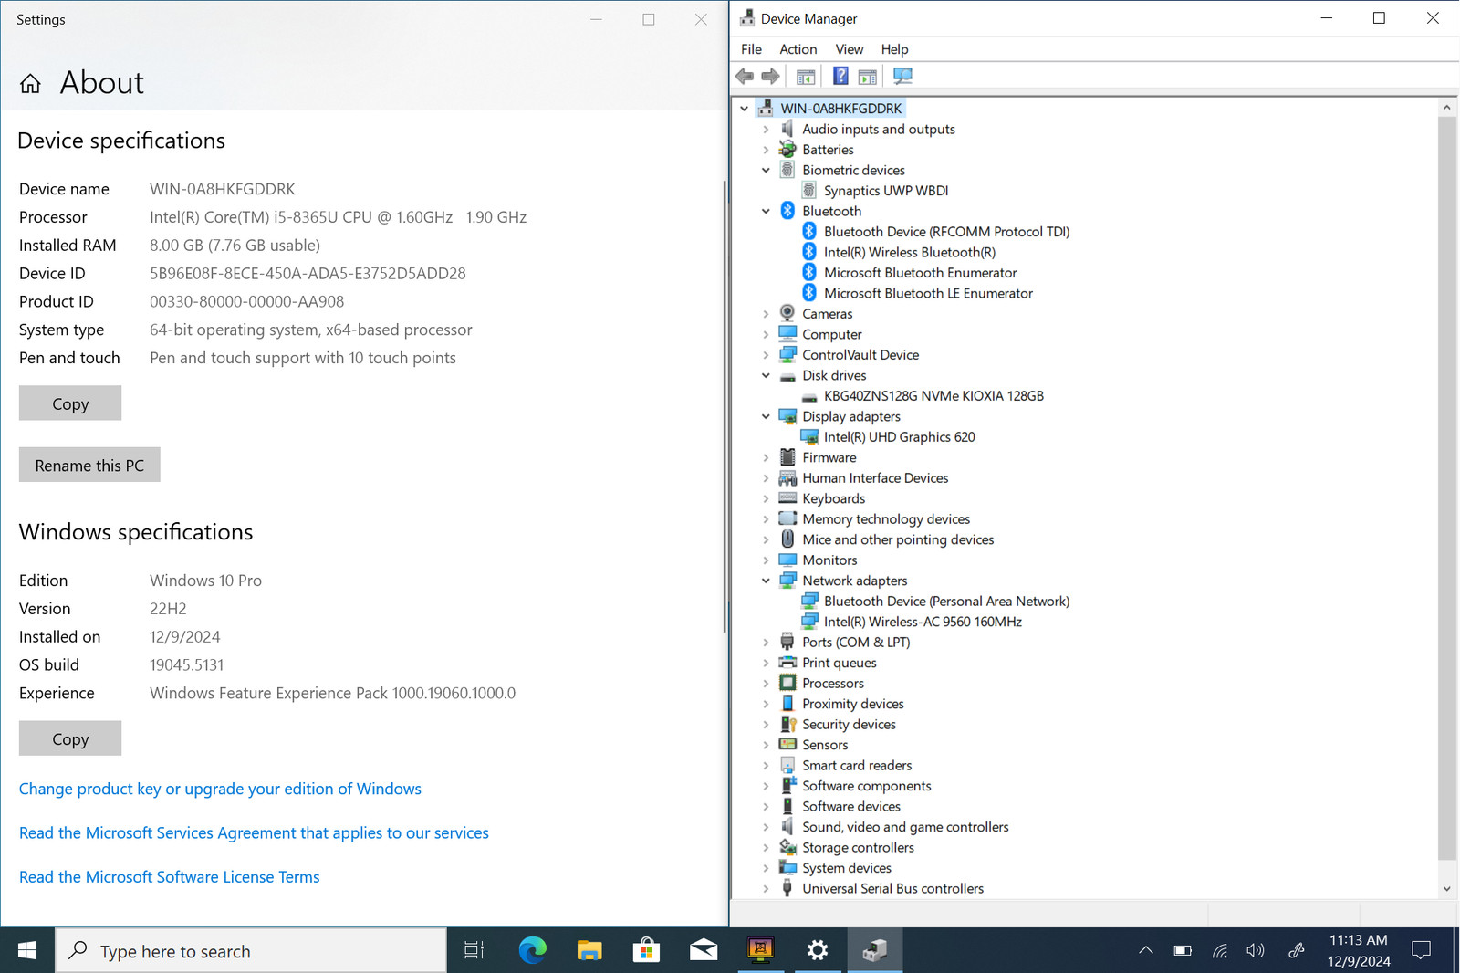Scan for hardware changes via monitor toolbar icon

pyautogui.click(x=902, y=77)
